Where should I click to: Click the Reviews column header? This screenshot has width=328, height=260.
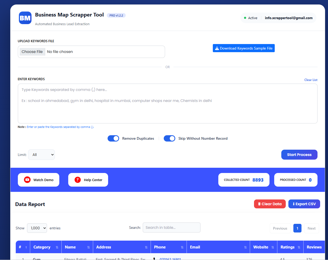[314, 247]
